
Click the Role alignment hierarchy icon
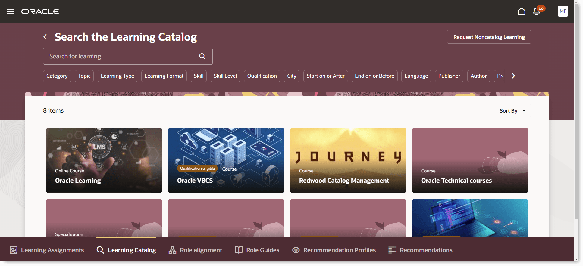172,250
